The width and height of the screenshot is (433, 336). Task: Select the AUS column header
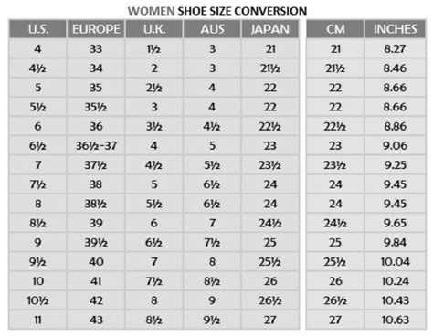click(x=212, y=29)
